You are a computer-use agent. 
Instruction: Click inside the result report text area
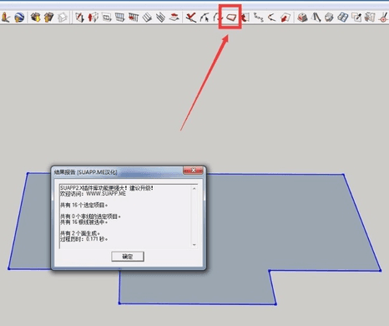coord(125,216)
